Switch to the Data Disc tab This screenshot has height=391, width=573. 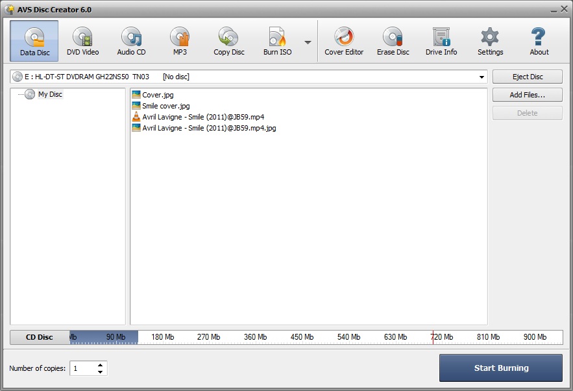[x=34, y=40]
